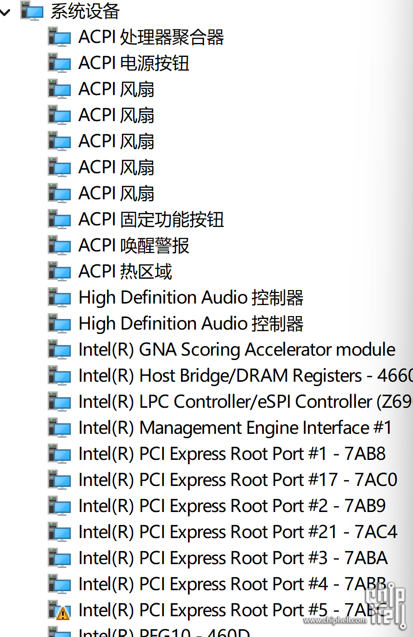This screenshot has height=637, width=413.
Task: Click the 系统设备 category computer icon
Action: (x=32, y=11)
